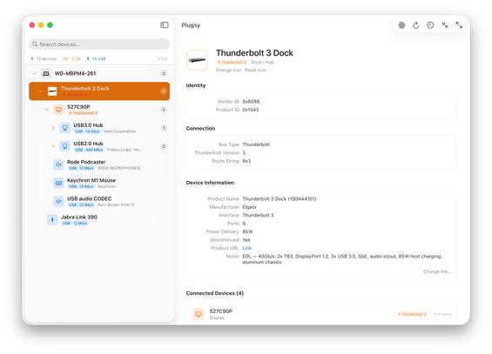Click the Dock / Hub category label
The image size is (492, 354).
coord(263,62)
